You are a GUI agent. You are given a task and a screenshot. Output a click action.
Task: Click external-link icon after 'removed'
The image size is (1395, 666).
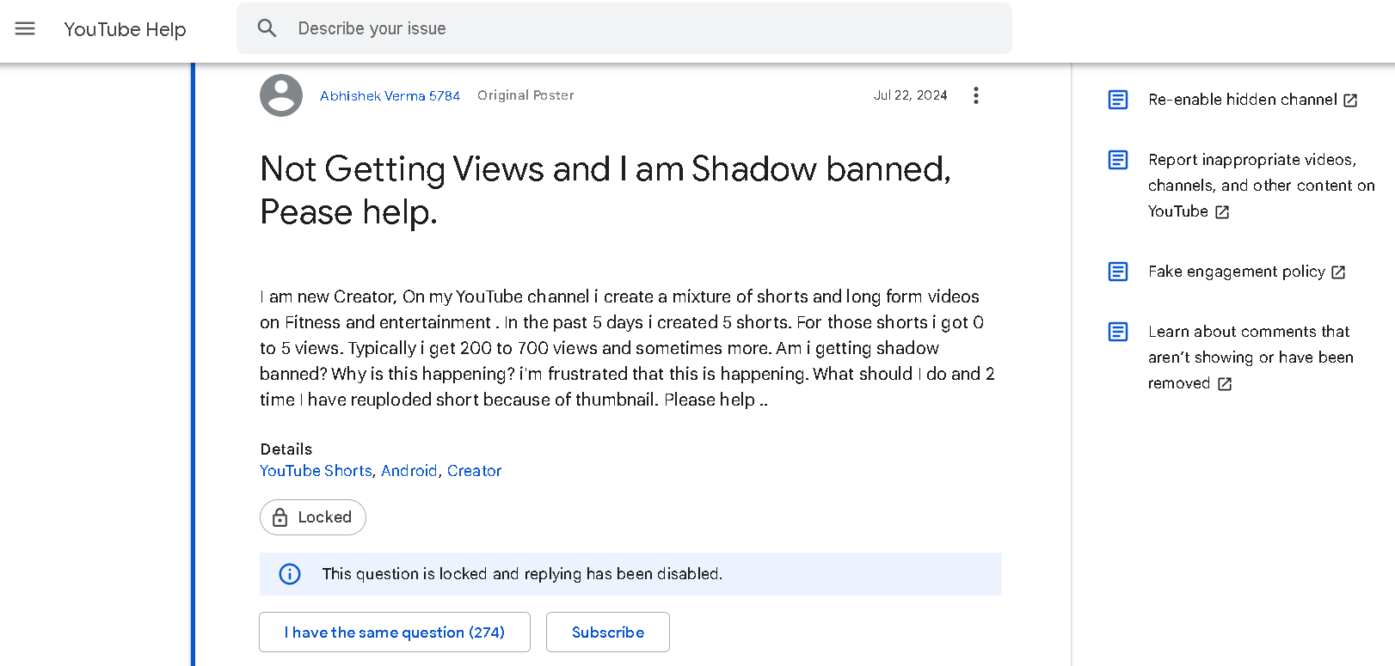point(1225,384)
